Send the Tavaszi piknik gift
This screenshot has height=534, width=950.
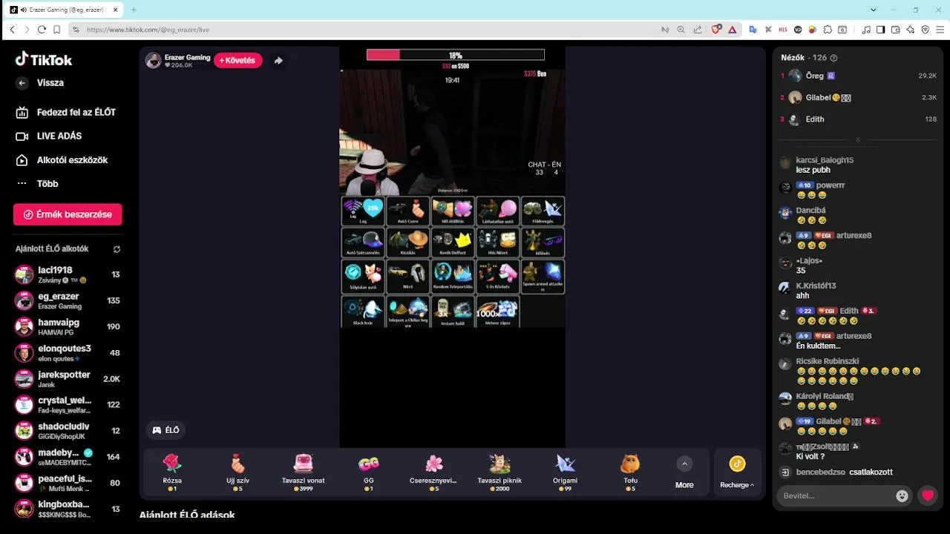[499, 472]
